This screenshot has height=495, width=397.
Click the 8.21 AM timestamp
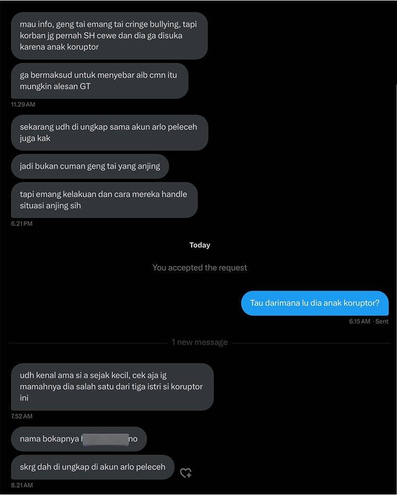point(22,485)
